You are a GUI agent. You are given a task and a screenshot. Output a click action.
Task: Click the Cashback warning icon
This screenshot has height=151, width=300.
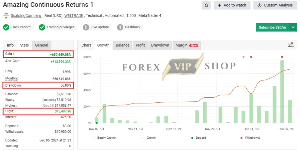[120, 27]
